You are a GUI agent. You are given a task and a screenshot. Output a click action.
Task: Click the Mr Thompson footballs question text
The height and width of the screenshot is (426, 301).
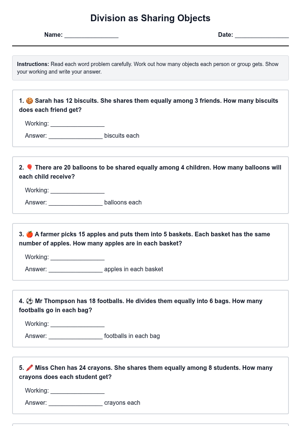[141, 306]
